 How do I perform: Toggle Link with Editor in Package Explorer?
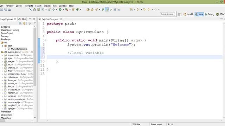click(x=24, y=23)
